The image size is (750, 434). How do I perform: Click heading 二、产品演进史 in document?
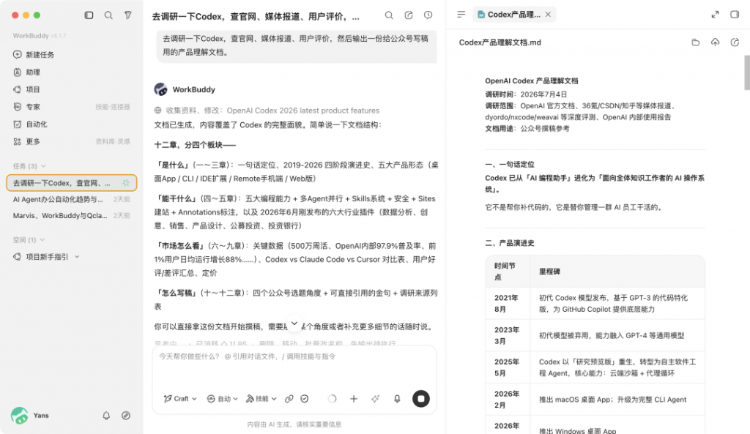510,243
